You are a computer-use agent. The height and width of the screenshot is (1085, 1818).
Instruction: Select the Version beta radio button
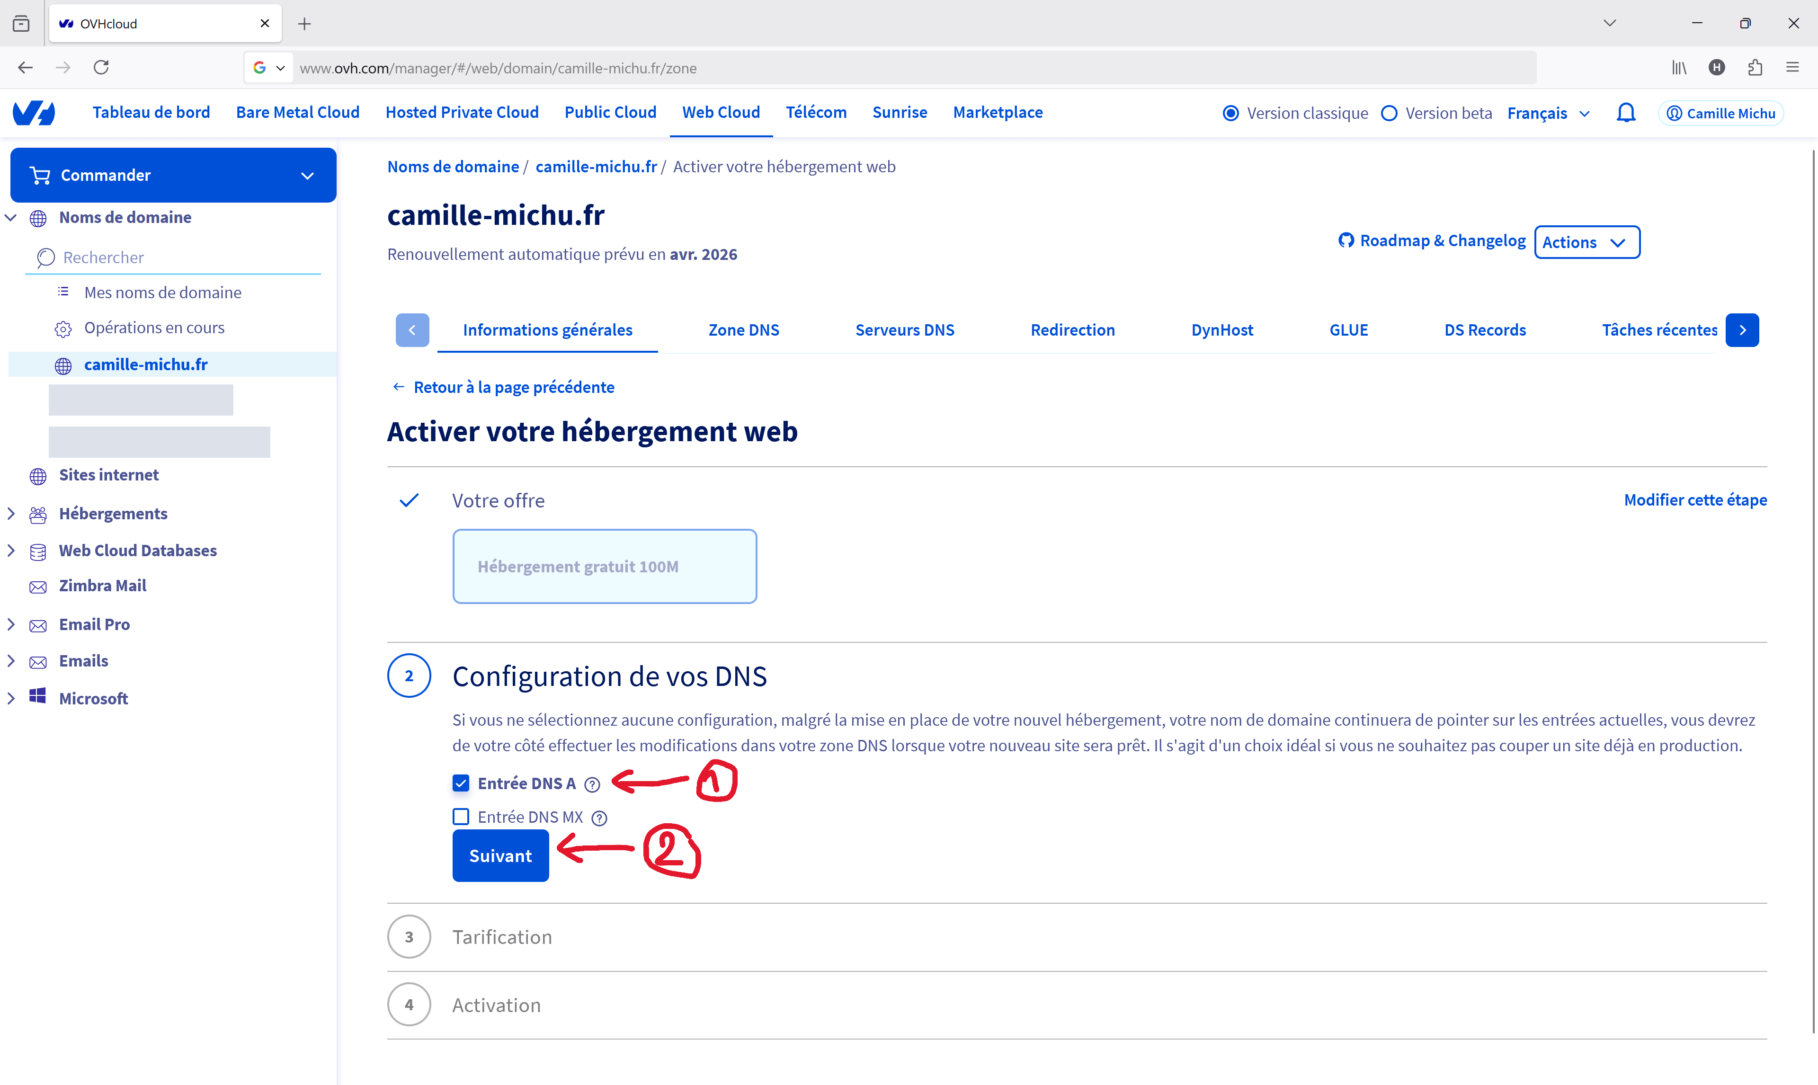pos(1389,113)
